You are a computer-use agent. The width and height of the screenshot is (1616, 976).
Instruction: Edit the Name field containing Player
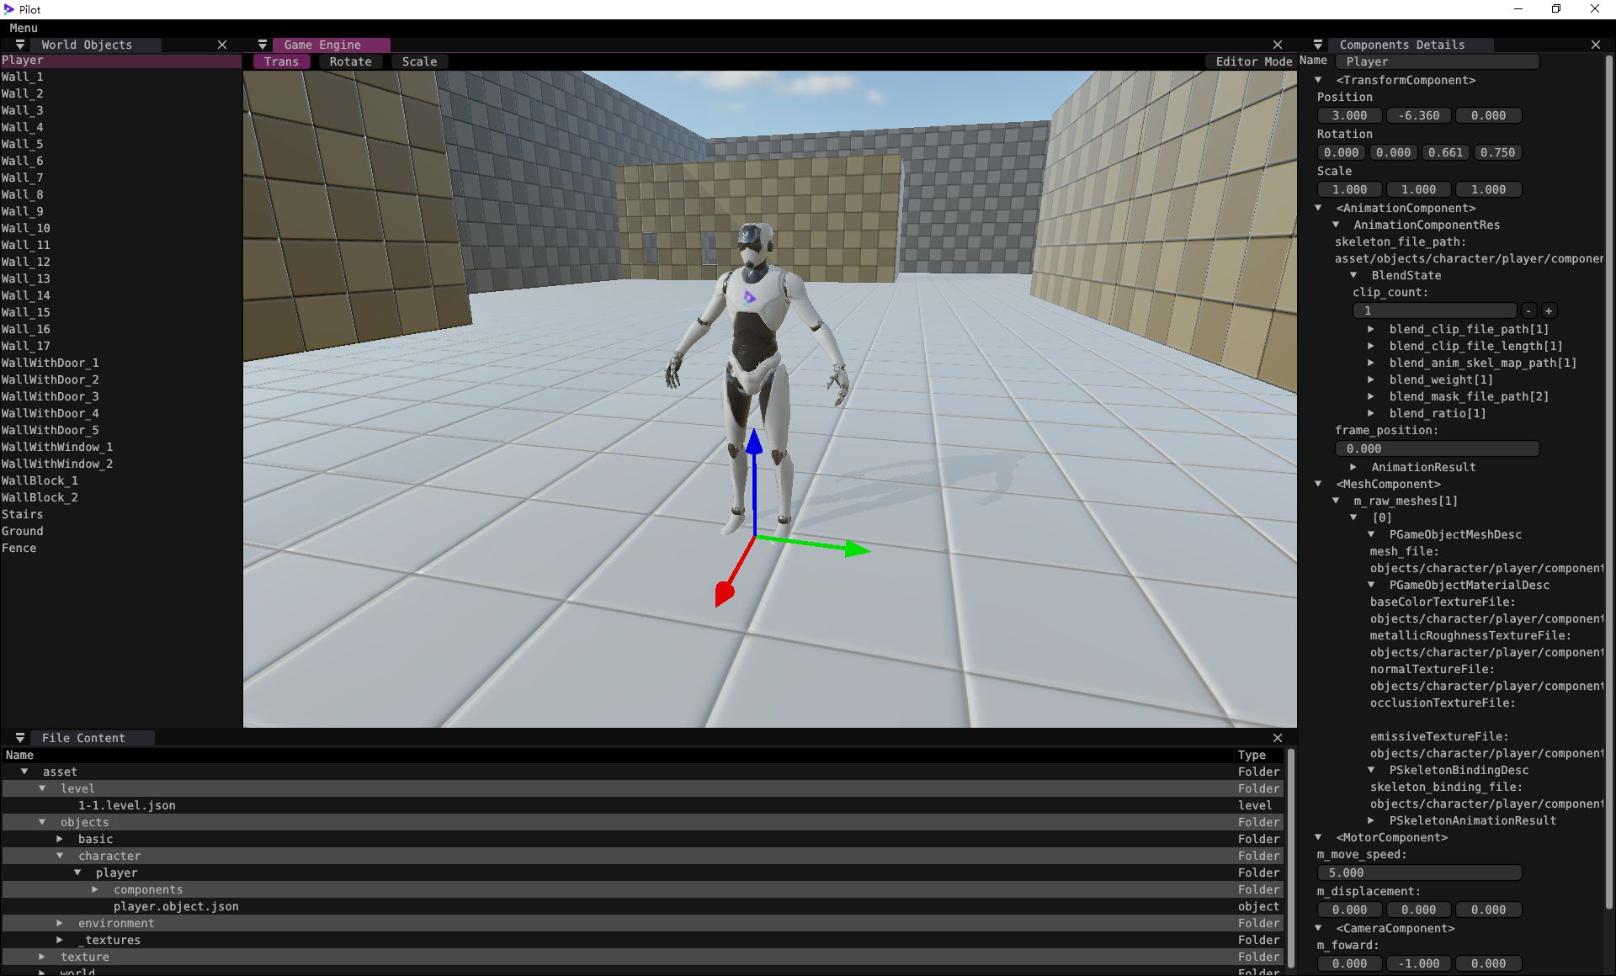[1437, 61]
